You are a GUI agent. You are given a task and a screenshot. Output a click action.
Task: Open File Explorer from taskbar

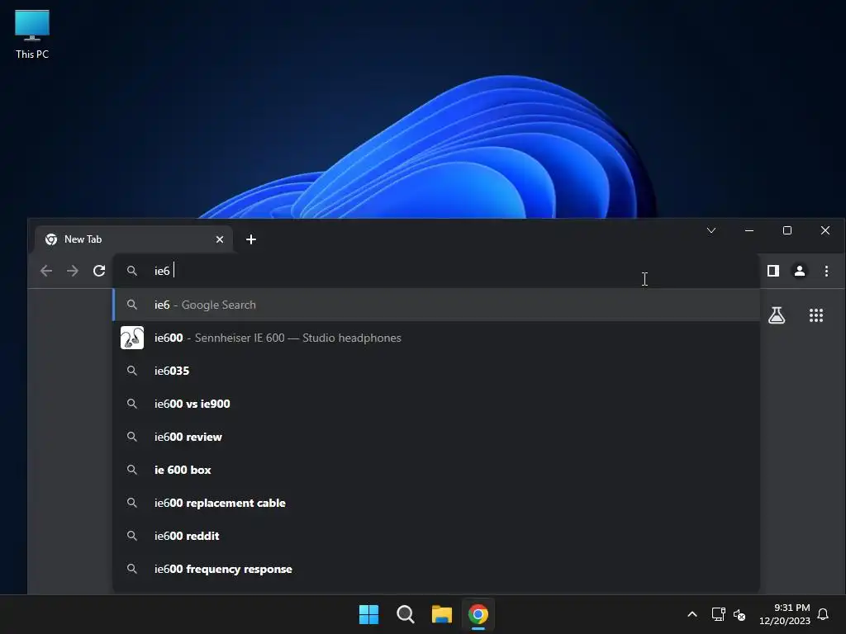coord(442,614)
